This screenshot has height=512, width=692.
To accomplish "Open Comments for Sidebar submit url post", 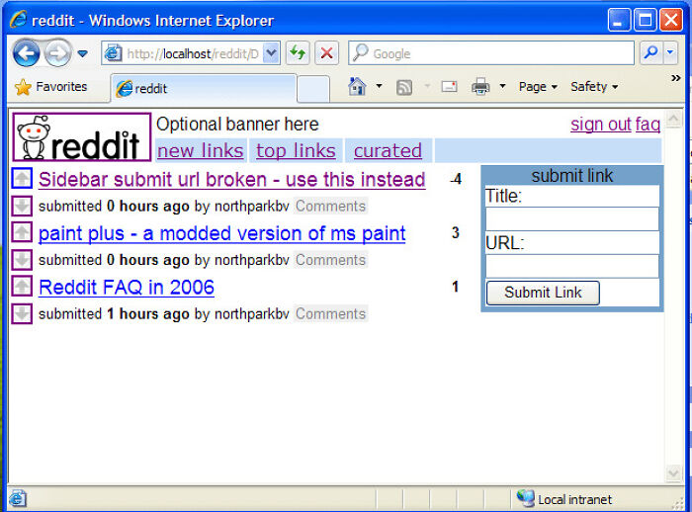I will coord(330,207).
